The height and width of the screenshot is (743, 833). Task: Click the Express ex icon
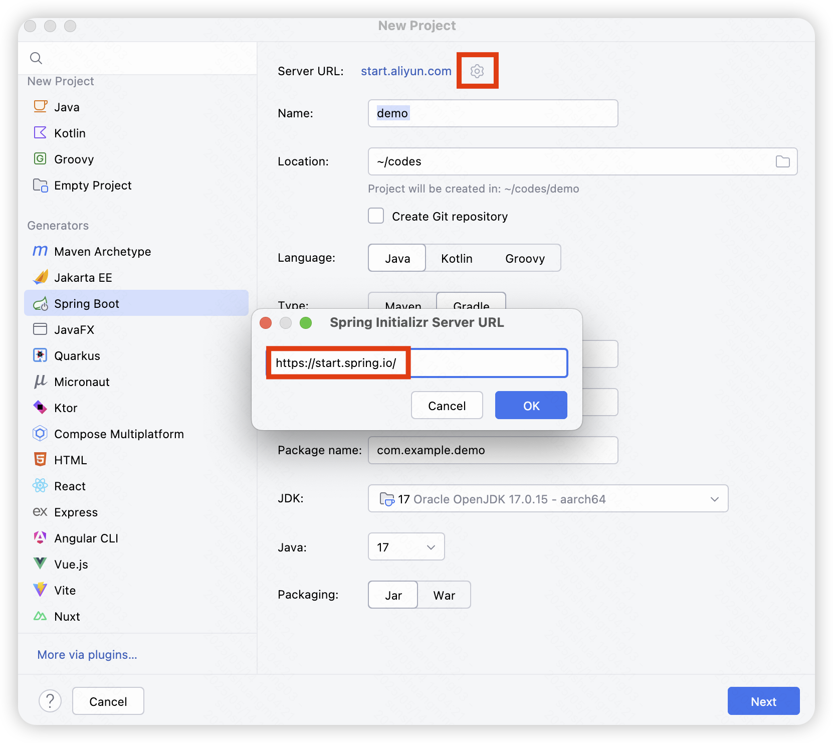point(40,511)
